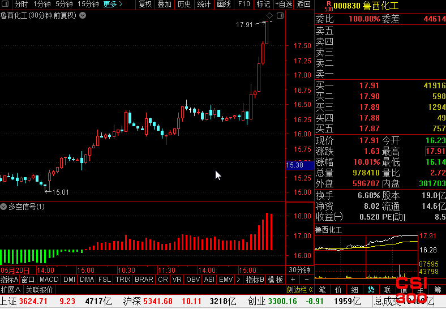Collapse the 侧边栏 sidebar
The image size is (446, 309).
point(300,290)
